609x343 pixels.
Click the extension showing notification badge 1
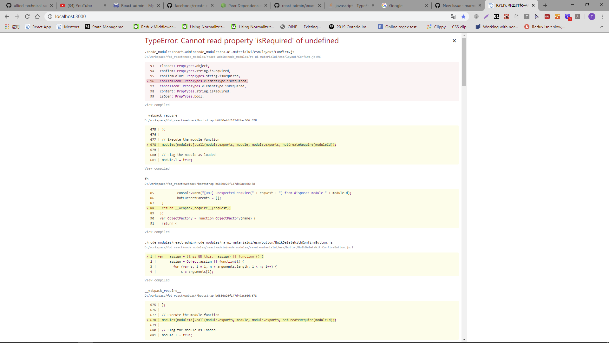[x=568, y=16]
